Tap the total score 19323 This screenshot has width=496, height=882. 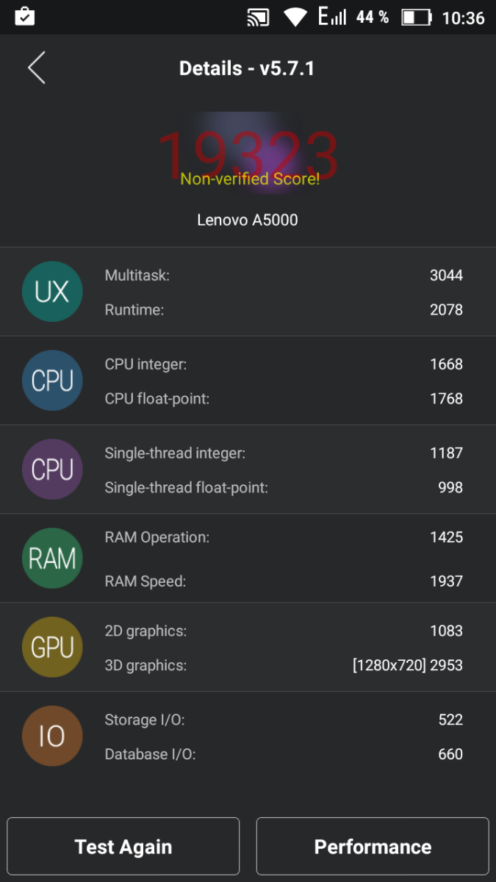(248, 153)
